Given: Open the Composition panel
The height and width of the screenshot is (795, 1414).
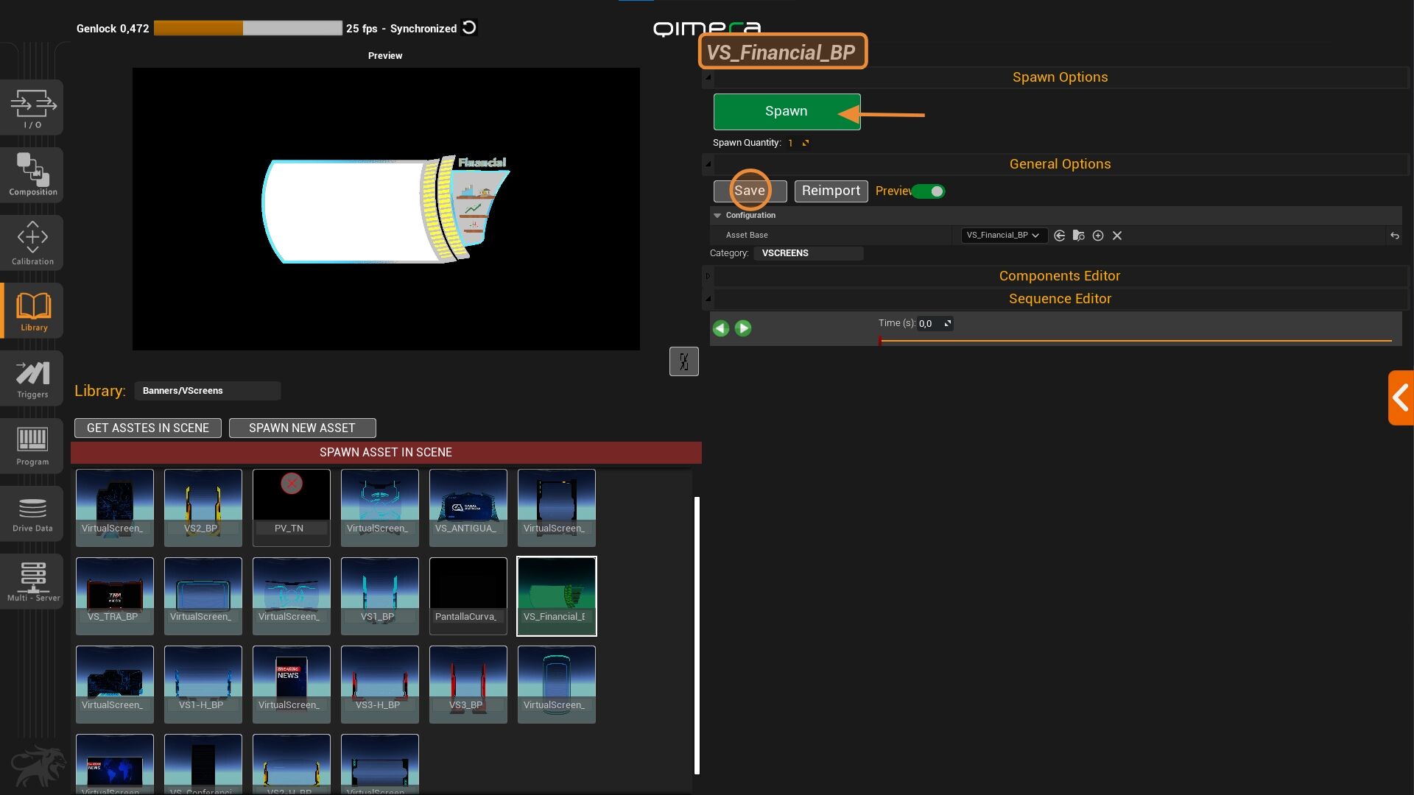Looking at the screenshot, I should pyautogui.click(x=32, y=174).
